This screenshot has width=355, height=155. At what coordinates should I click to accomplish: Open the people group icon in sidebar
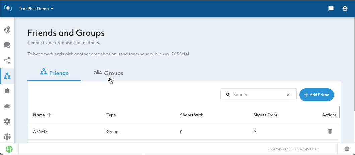coord(7,136)
